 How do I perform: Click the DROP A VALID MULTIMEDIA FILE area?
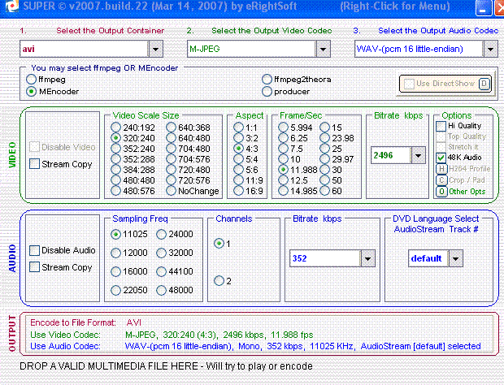(x=166, y=366)
